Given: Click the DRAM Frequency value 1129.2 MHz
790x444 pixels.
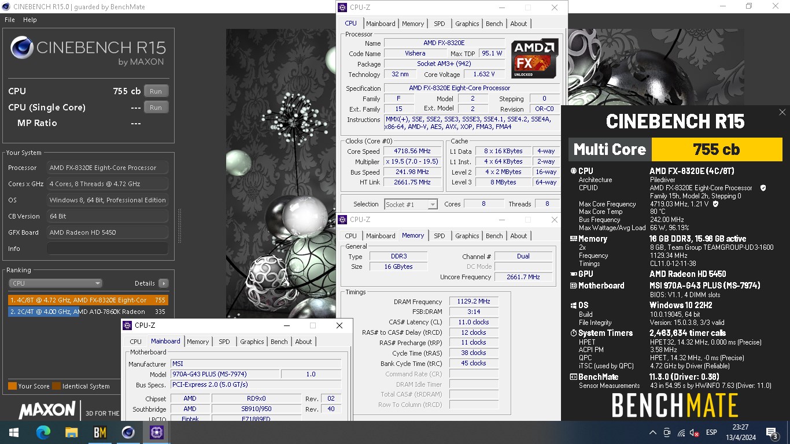Looking at the screenshot, I should 474,302.
